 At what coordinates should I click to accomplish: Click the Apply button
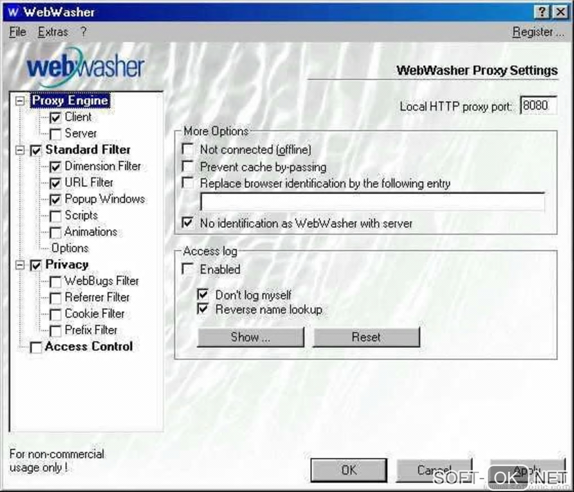click(x=527, y=471)
